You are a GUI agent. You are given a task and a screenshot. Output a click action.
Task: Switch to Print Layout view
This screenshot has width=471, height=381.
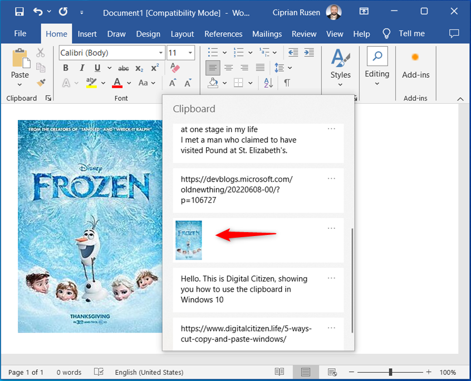pos(306,372)
